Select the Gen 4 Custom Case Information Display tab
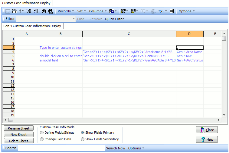Viewport: 229px width, 153px height. [x=32, y=26]
